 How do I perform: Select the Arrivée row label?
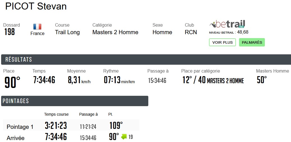[15, 138]
